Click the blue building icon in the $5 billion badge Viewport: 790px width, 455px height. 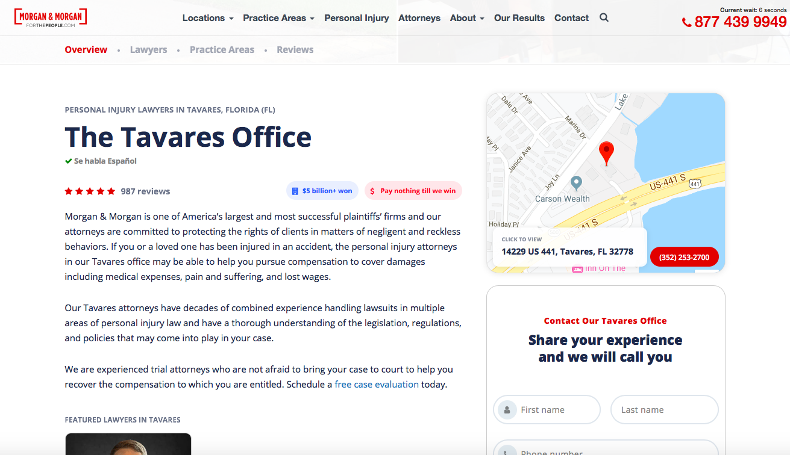pos(295,191)
